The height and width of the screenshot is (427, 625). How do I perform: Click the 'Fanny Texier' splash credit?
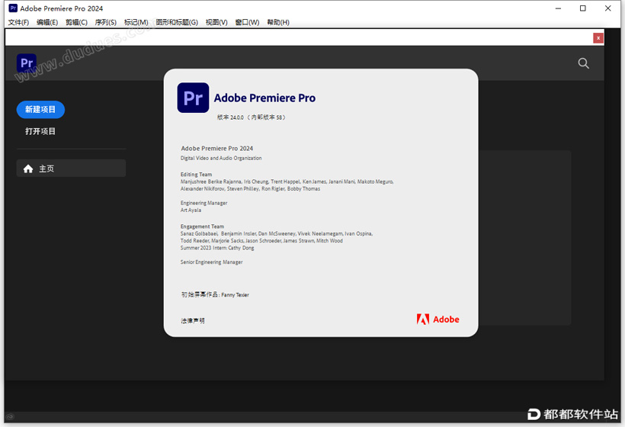tap(236, 295)
